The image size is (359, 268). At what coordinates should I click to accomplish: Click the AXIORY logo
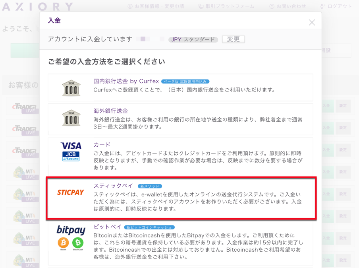37,7
